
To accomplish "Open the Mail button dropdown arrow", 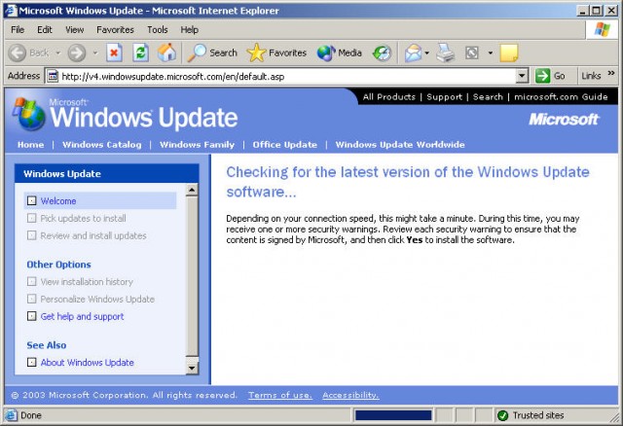I will click(426, 53).
